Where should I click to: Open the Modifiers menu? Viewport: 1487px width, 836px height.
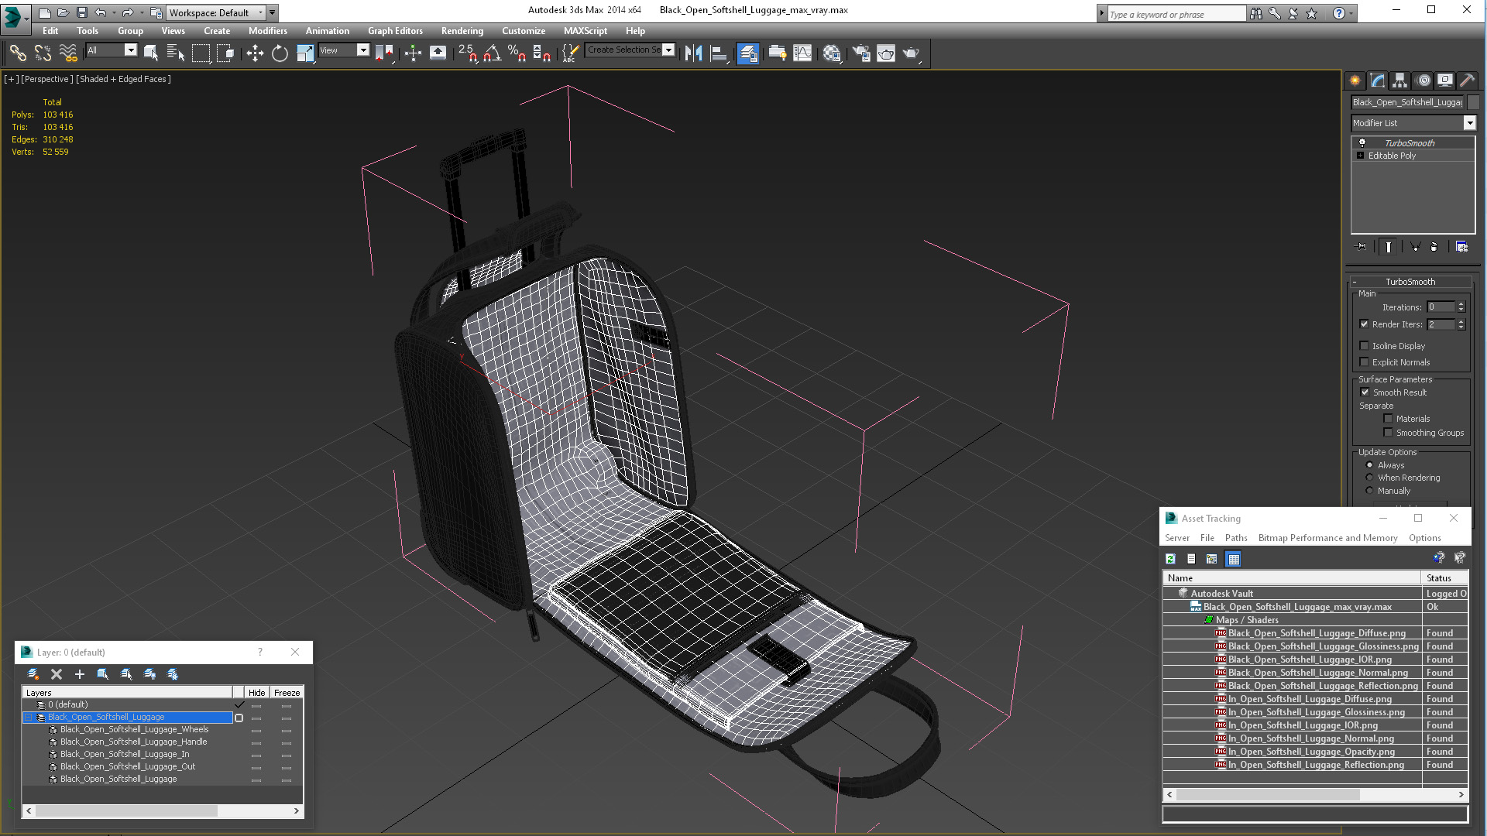coord(268,31)
